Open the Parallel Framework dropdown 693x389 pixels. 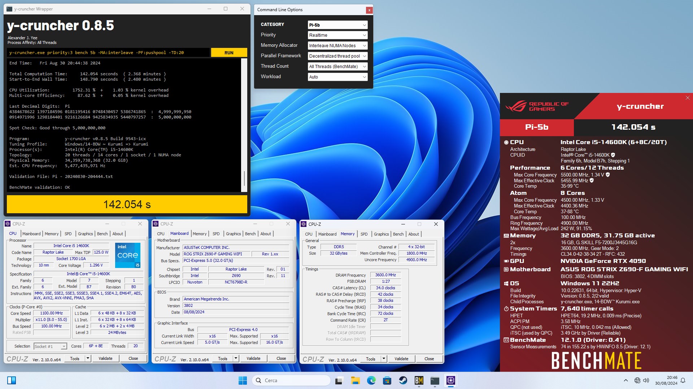pos(337,56)
